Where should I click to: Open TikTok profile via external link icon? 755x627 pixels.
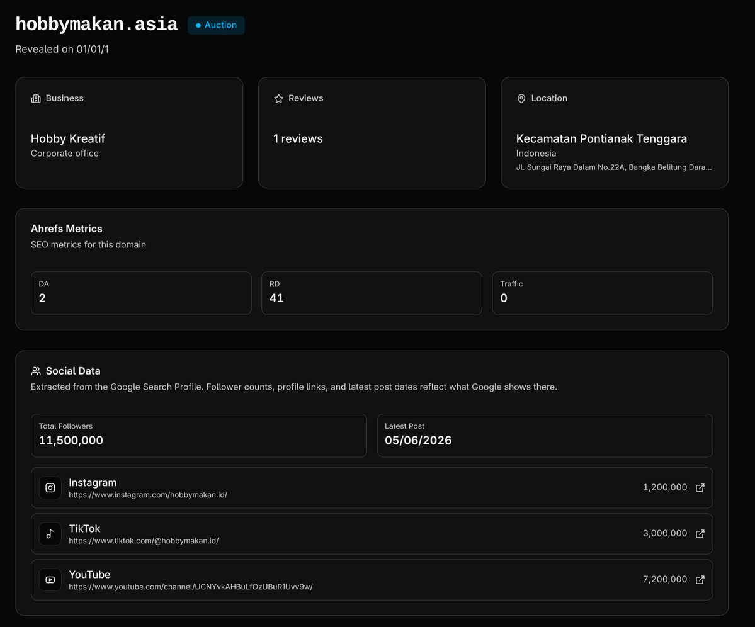tap(700, 534)
